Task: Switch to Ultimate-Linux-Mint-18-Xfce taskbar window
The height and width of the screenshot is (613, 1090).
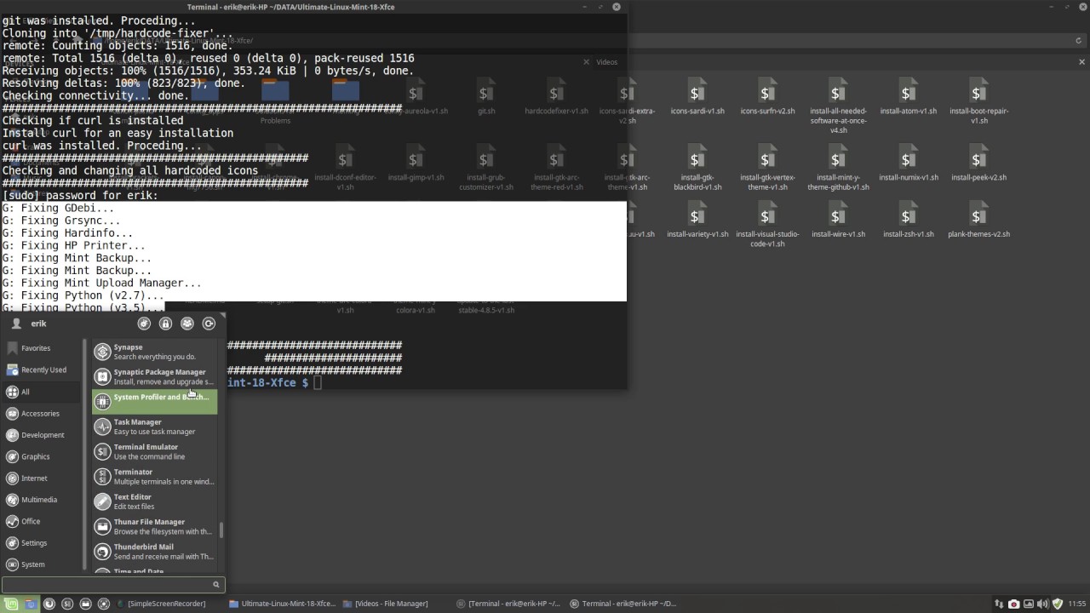Action: point(283,604)
